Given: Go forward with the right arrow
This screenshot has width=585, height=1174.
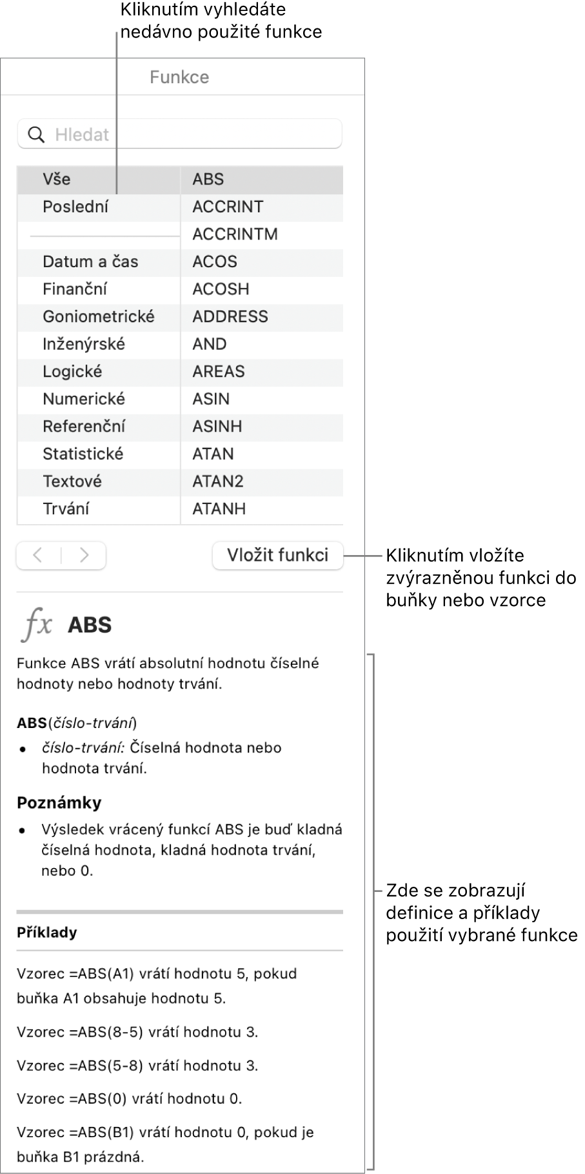Looking at the screenshot, I should (x=84, y=555).
